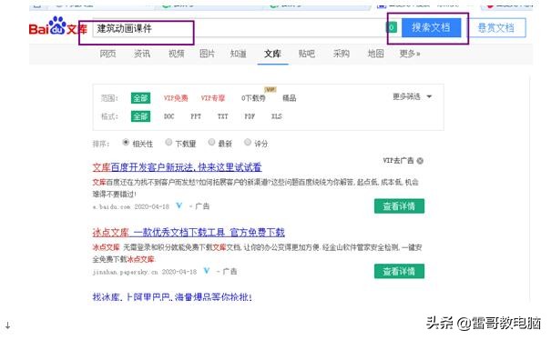The height and width of the screenshot is (340, 551).
Task: Click the a.baidu.com source text
Action: [x=111, y=207]
